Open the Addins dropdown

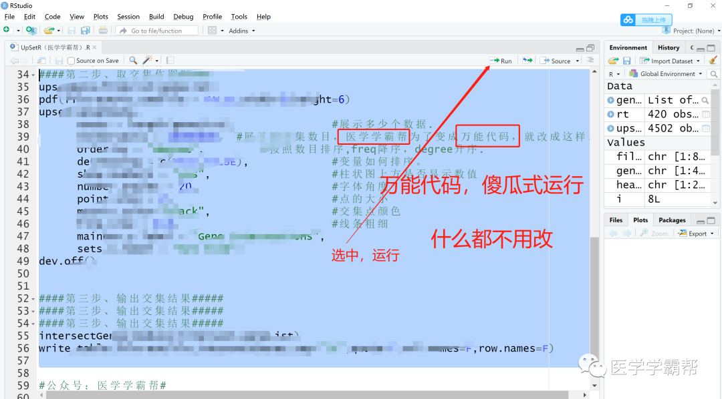pos(242,31)
